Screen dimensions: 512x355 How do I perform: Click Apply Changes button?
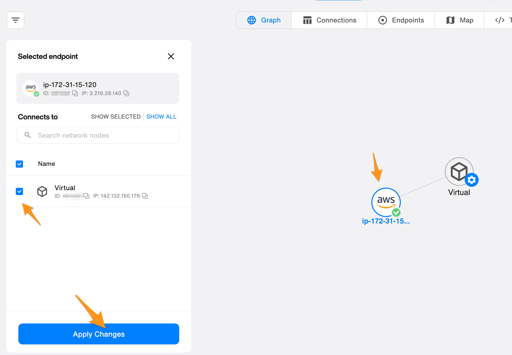(x=99, y=334)
